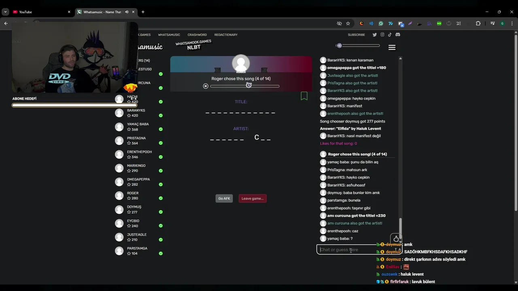Click the Go AFK button
Screen dimensions: 518x291
tap(224, 198)
